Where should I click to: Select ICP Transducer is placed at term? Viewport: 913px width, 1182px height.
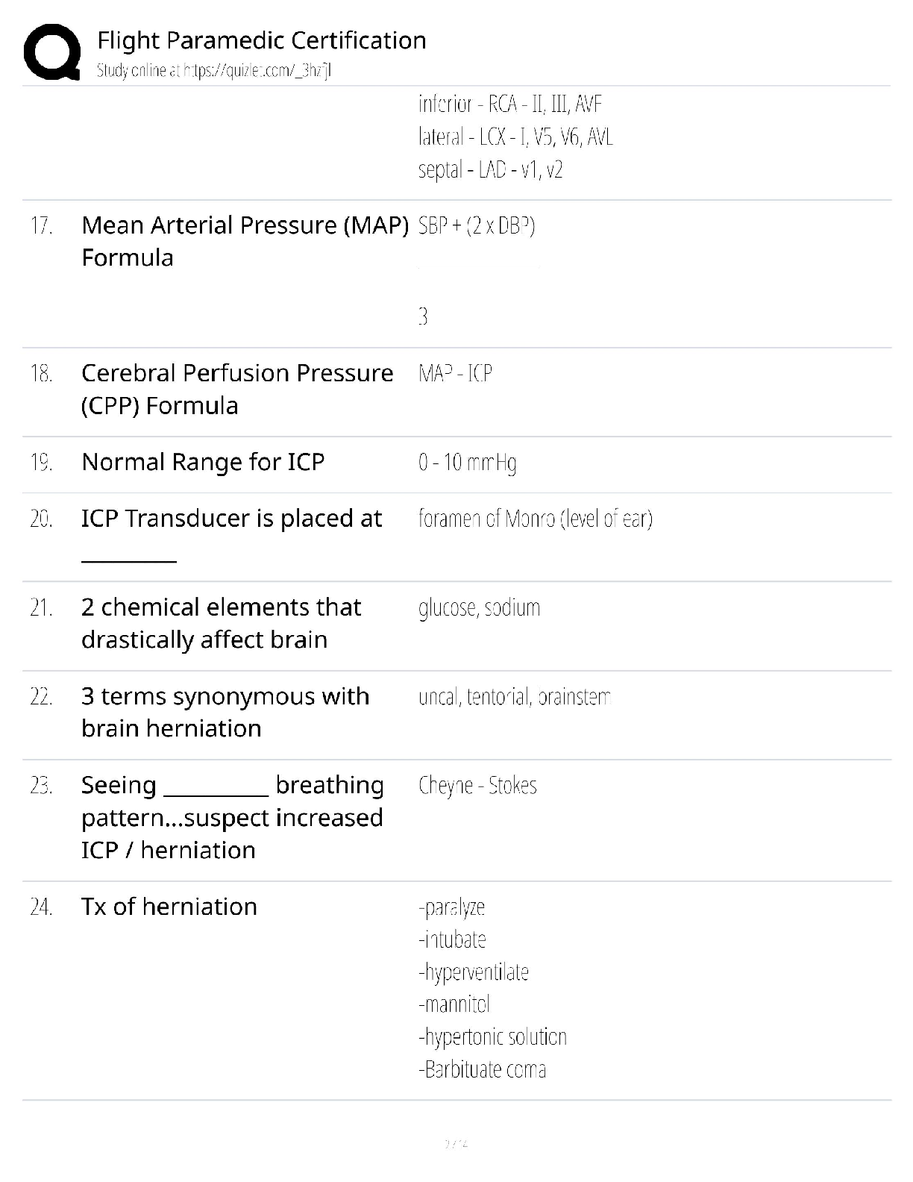pos(231,534)
